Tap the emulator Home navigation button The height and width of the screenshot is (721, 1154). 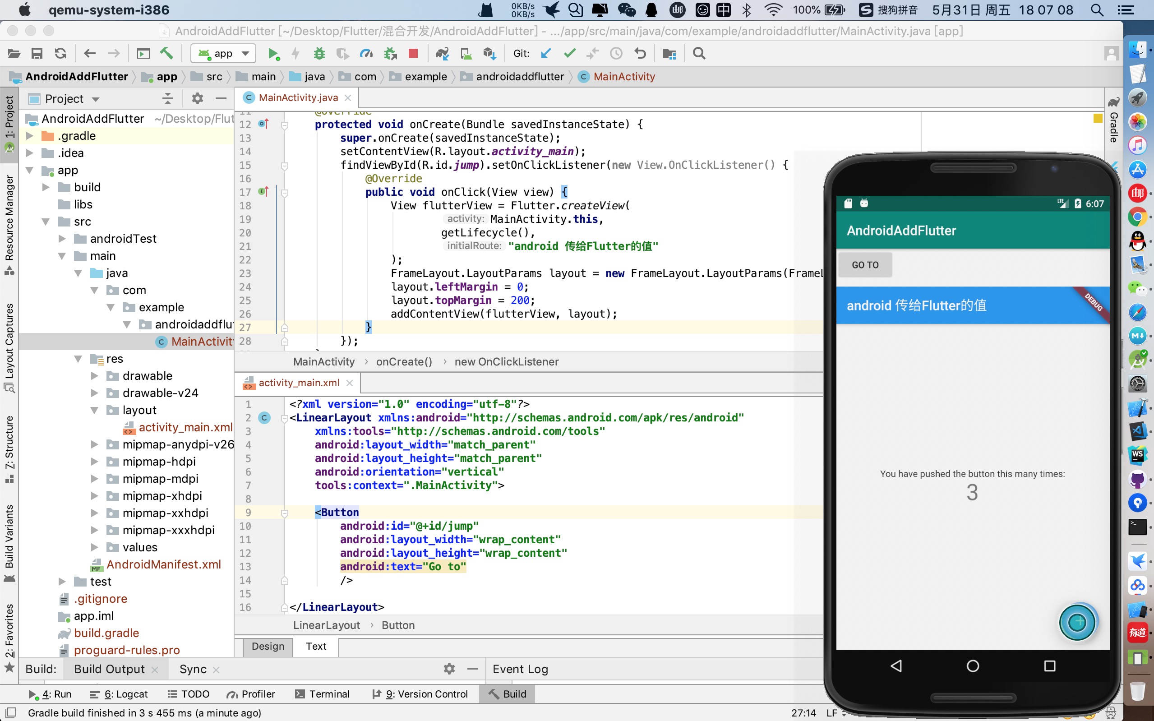click(973, 666)
